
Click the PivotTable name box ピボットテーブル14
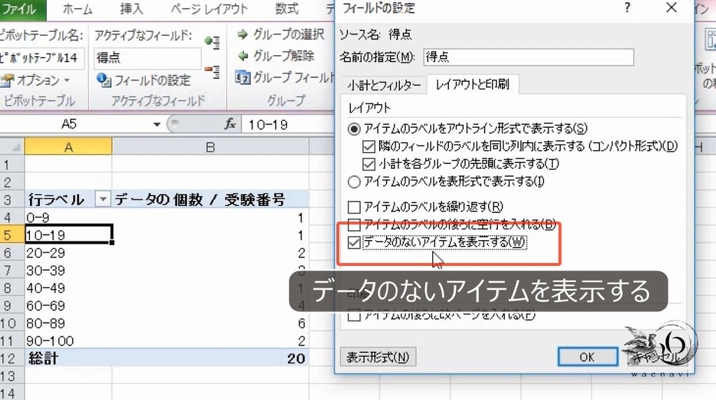coord(41,58)
